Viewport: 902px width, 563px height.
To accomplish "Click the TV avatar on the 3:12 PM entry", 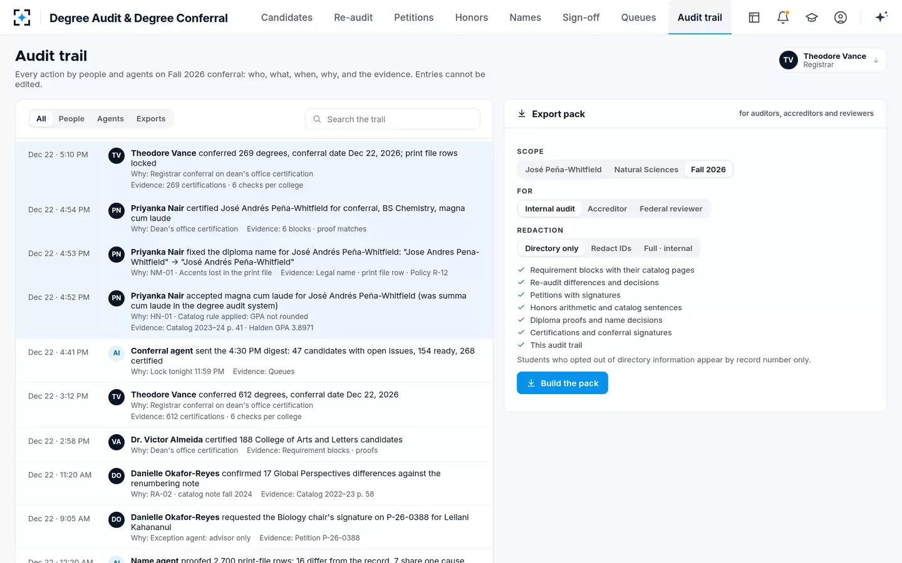I will click(117, 397).
